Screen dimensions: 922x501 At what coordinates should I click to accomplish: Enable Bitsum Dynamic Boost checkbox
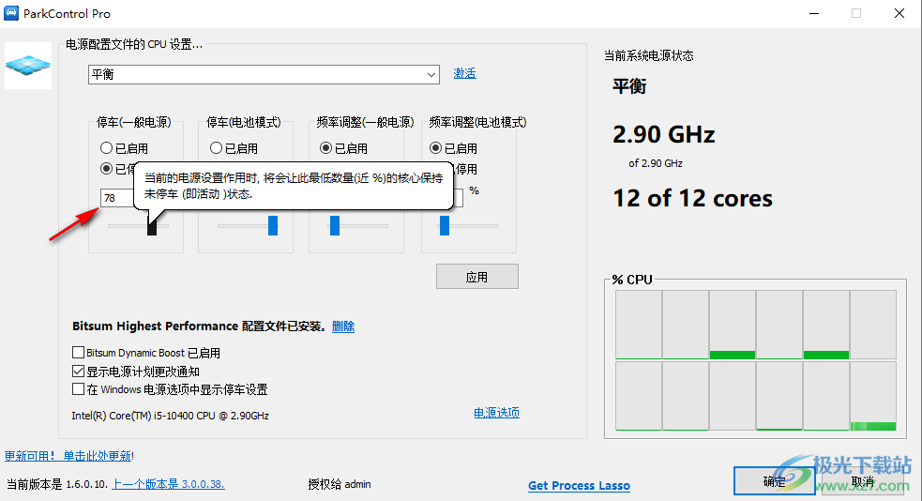78,353
